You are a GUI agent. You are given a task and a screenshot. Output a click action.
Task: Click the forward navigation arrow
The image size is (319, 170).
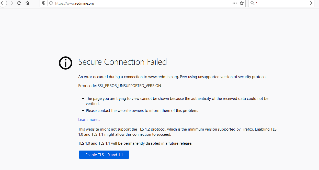11,3
